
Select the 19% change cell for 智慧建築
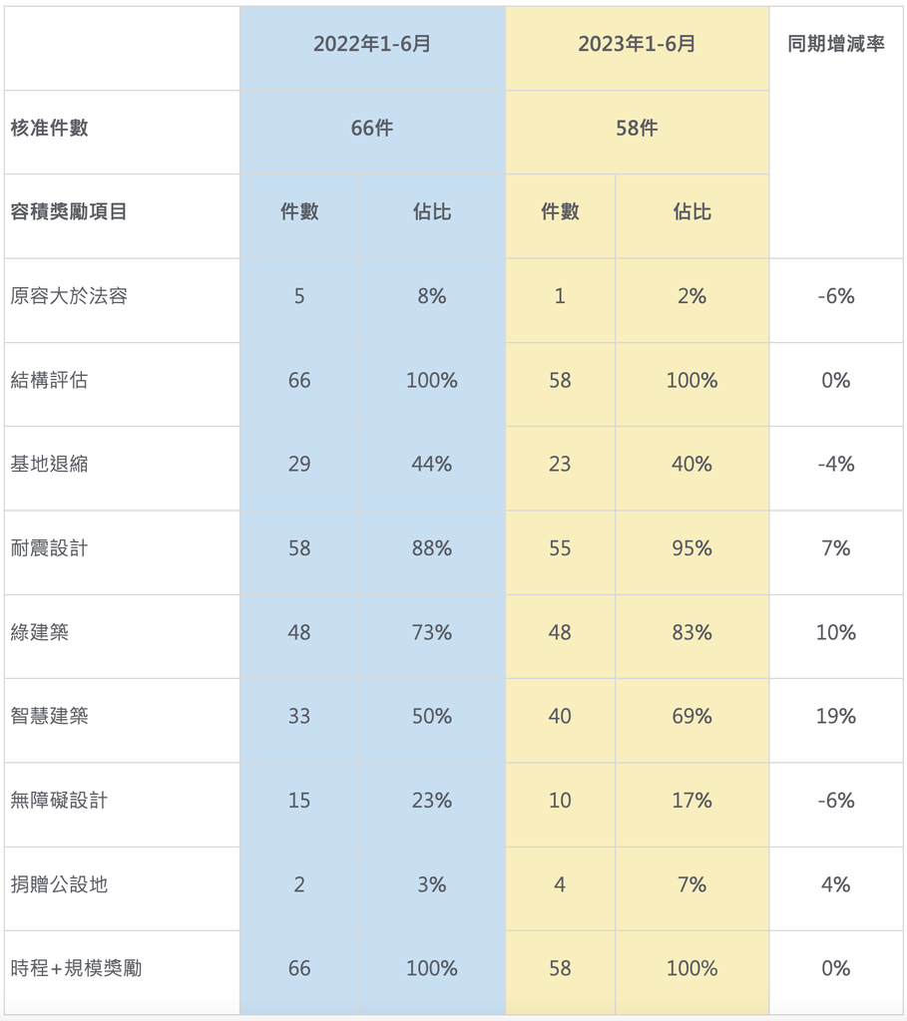tap(836, 716)
